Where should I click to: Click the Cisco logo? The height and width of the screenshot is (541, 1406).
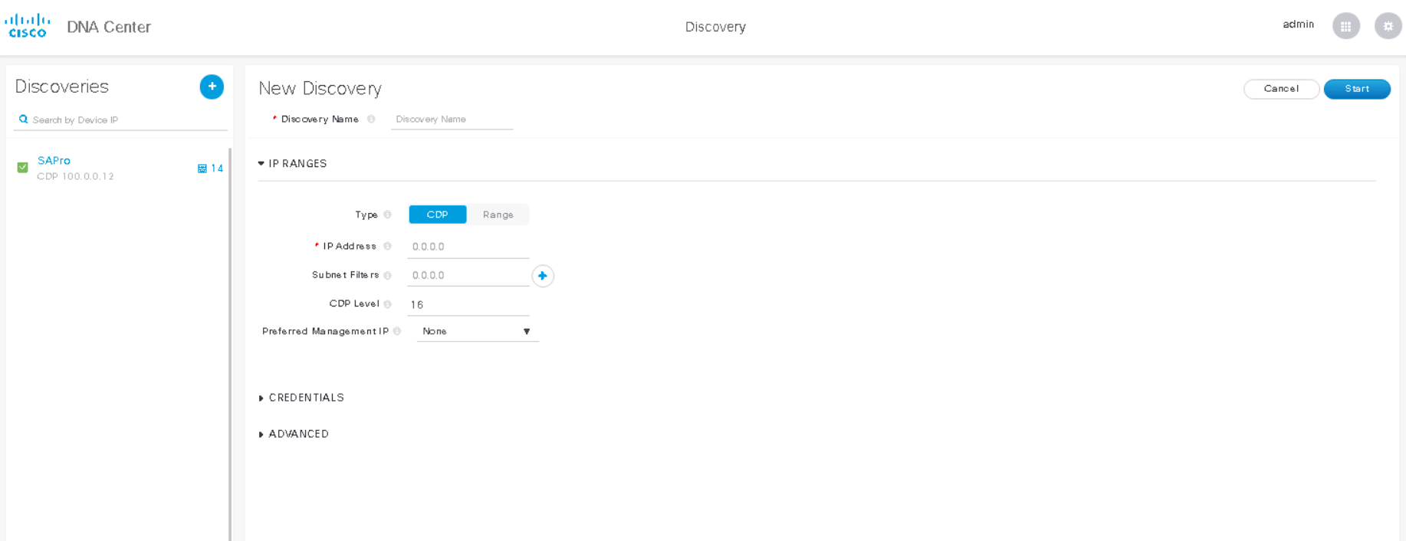pos(28,25)
